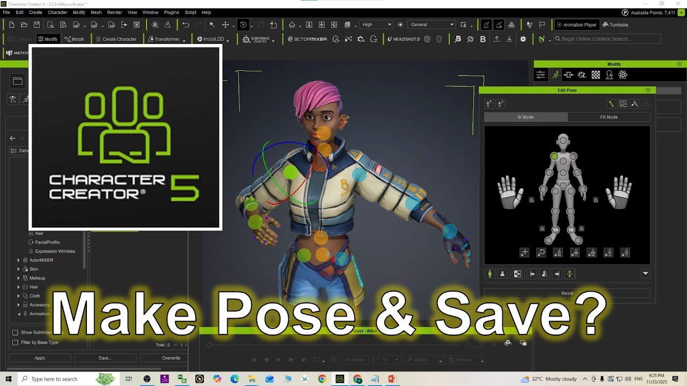Expand the Hair tree item
Image resolution: width=687 pixels, height=386 pixels.
[19, 287]
